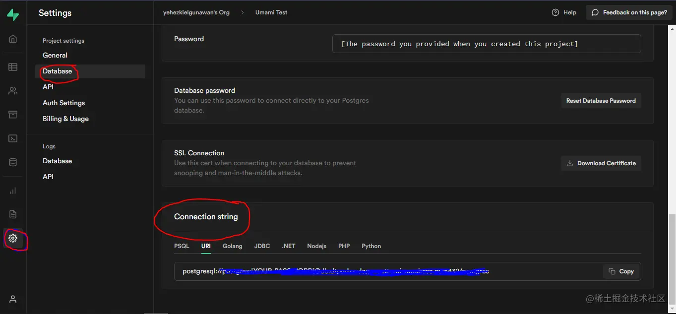
Task: Click Download Certificate button
Action: tap(601, 163)
